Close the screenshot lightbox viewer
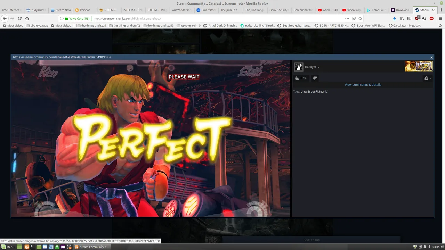Image resolution: width=445 pixels, height=250 pixels. 431,57
